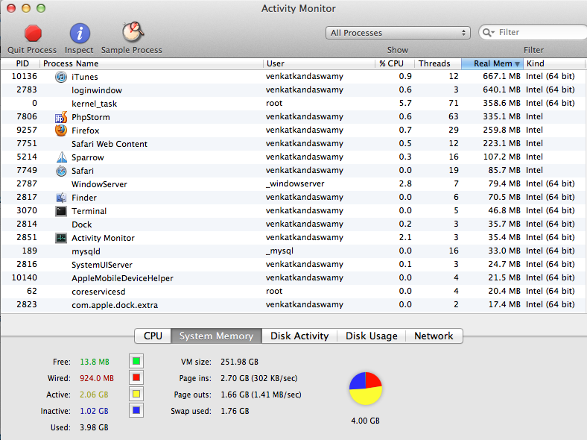The width and height of the screenshot is (587, 440).
Task: Click the red Wired memory color swatch
Action: (136, 378)
